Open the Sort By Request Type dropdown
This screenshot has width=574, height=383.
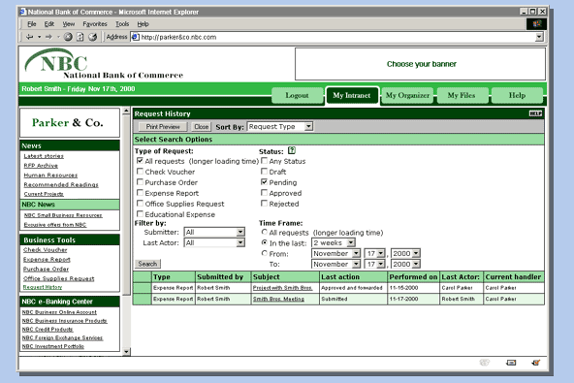280,126
